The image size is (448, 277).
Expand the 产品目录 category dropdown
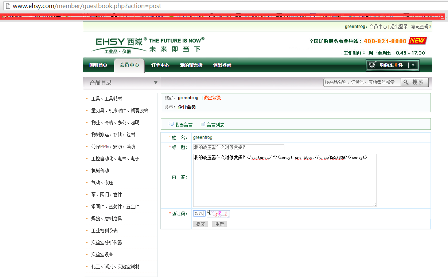tap(156, 83)
